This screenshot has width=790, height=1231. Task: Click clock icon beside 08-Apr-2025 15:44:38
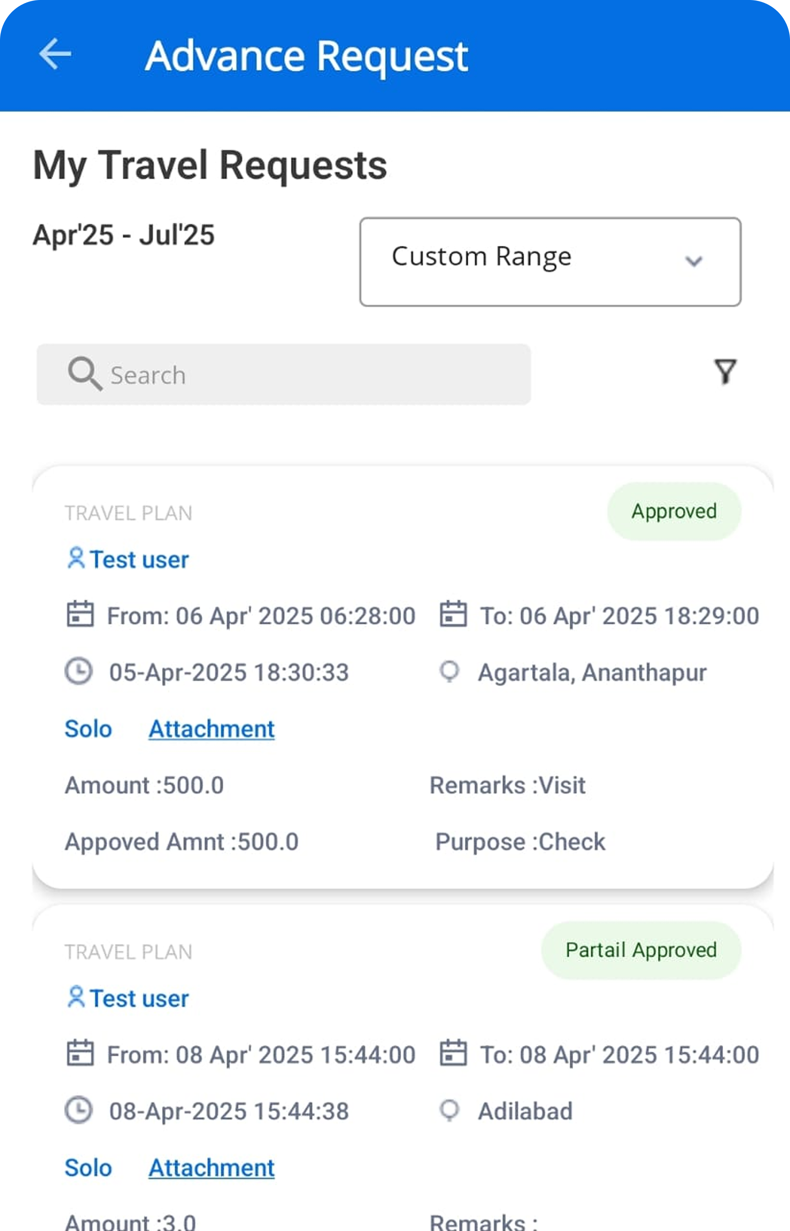79,1110
